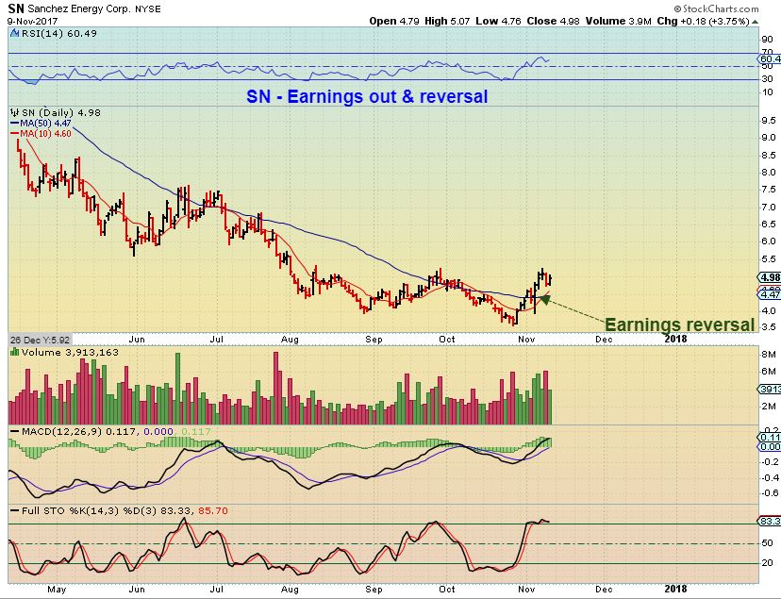Click the MACD(12,26,9) 0.117 label
This screenshot has height=599, width=781.
click(x=78, y=431)
